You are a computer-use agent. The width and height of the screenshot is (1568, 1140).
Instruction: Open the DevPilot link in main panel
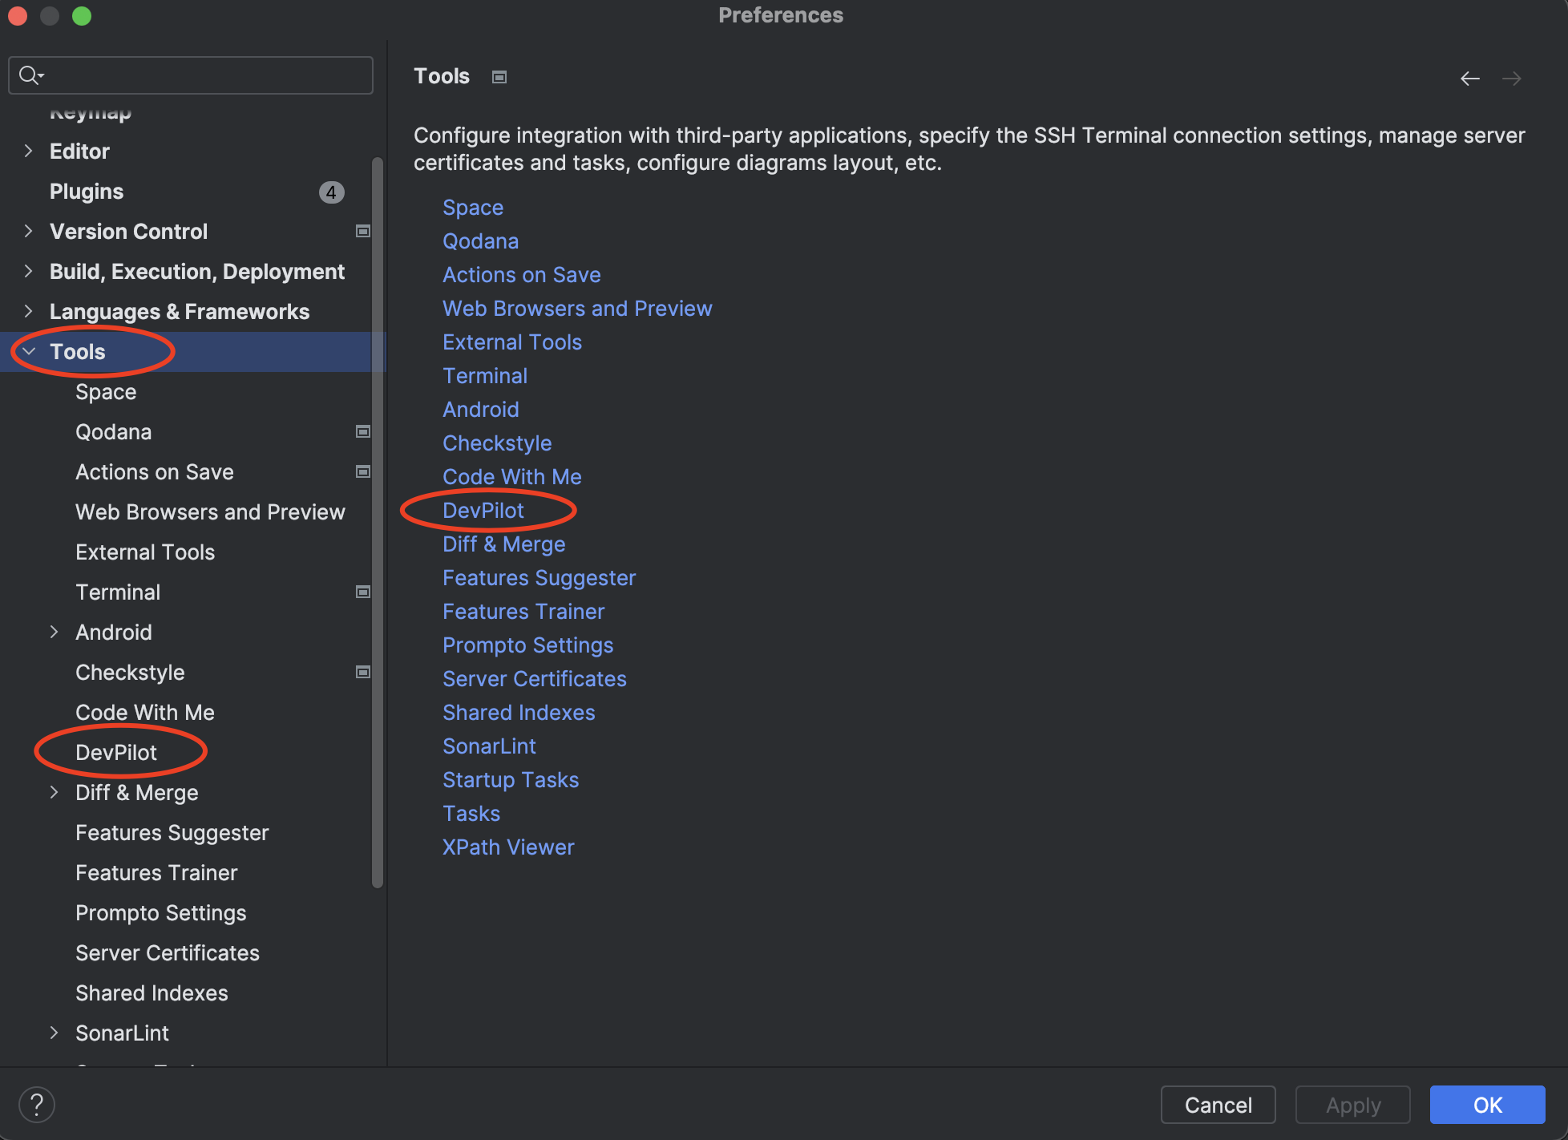pos(483,511)
